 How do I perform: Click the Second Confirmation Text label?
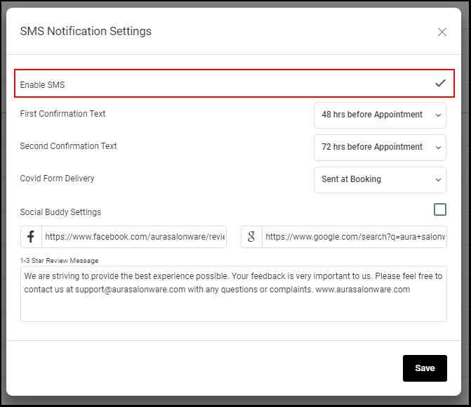pos(69,146)
